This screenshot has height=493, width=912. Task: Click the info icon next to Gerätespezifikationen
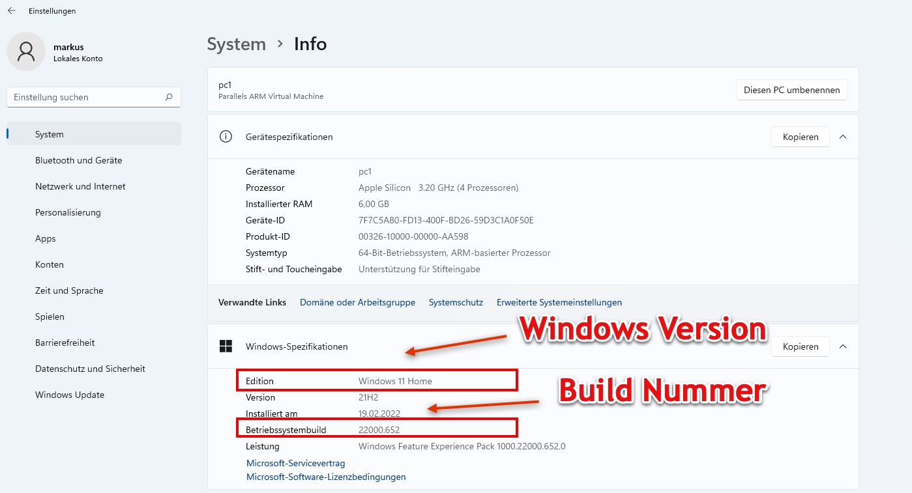click(x=226, y=137)
